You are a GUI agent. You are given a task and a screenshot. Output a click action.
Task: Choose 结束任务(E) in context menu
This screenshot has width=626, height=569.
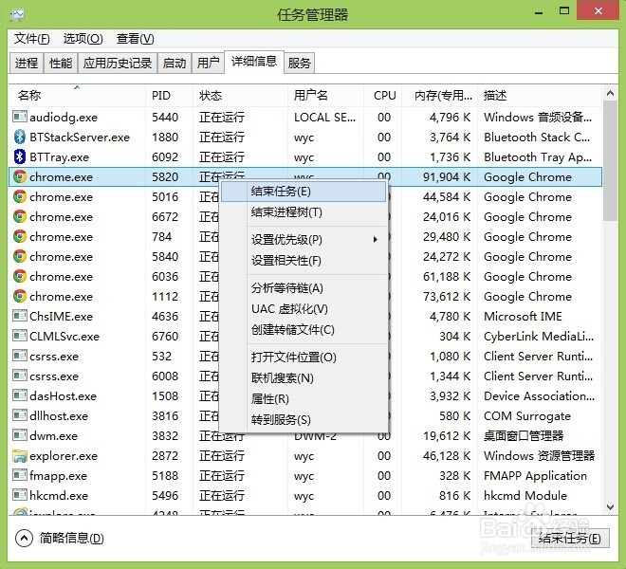pyautogui.click(x=304, y=192)
